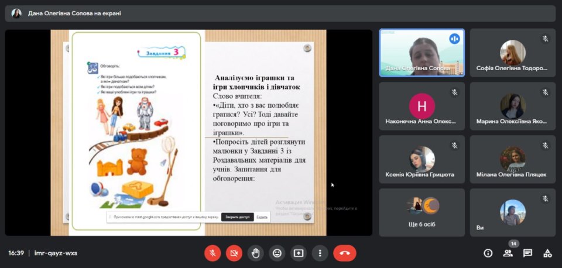Open meeting details info icon
The image size is (562, 268).
pyautogui.click(x=488, y=253)
